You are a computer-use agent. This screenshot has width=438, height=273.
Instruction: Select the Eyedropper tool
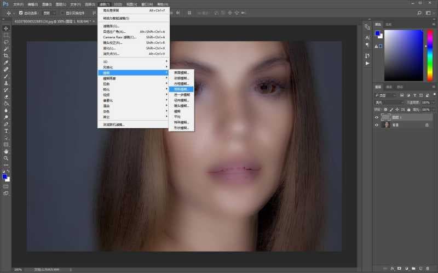(x=6, y=62)
